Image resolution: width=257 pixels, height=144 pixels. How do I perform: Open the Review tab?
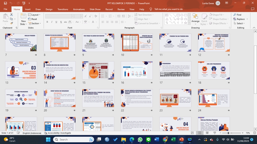click(x=121, y=9)
